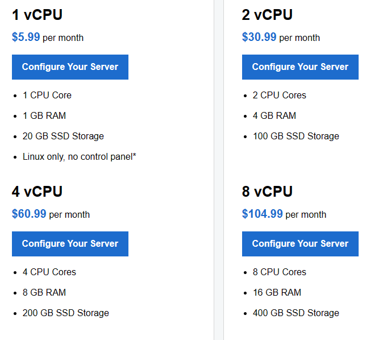Click the 1 CPU Core list item
The height and width of the screenshot is (340, 387).
[47, 96]
